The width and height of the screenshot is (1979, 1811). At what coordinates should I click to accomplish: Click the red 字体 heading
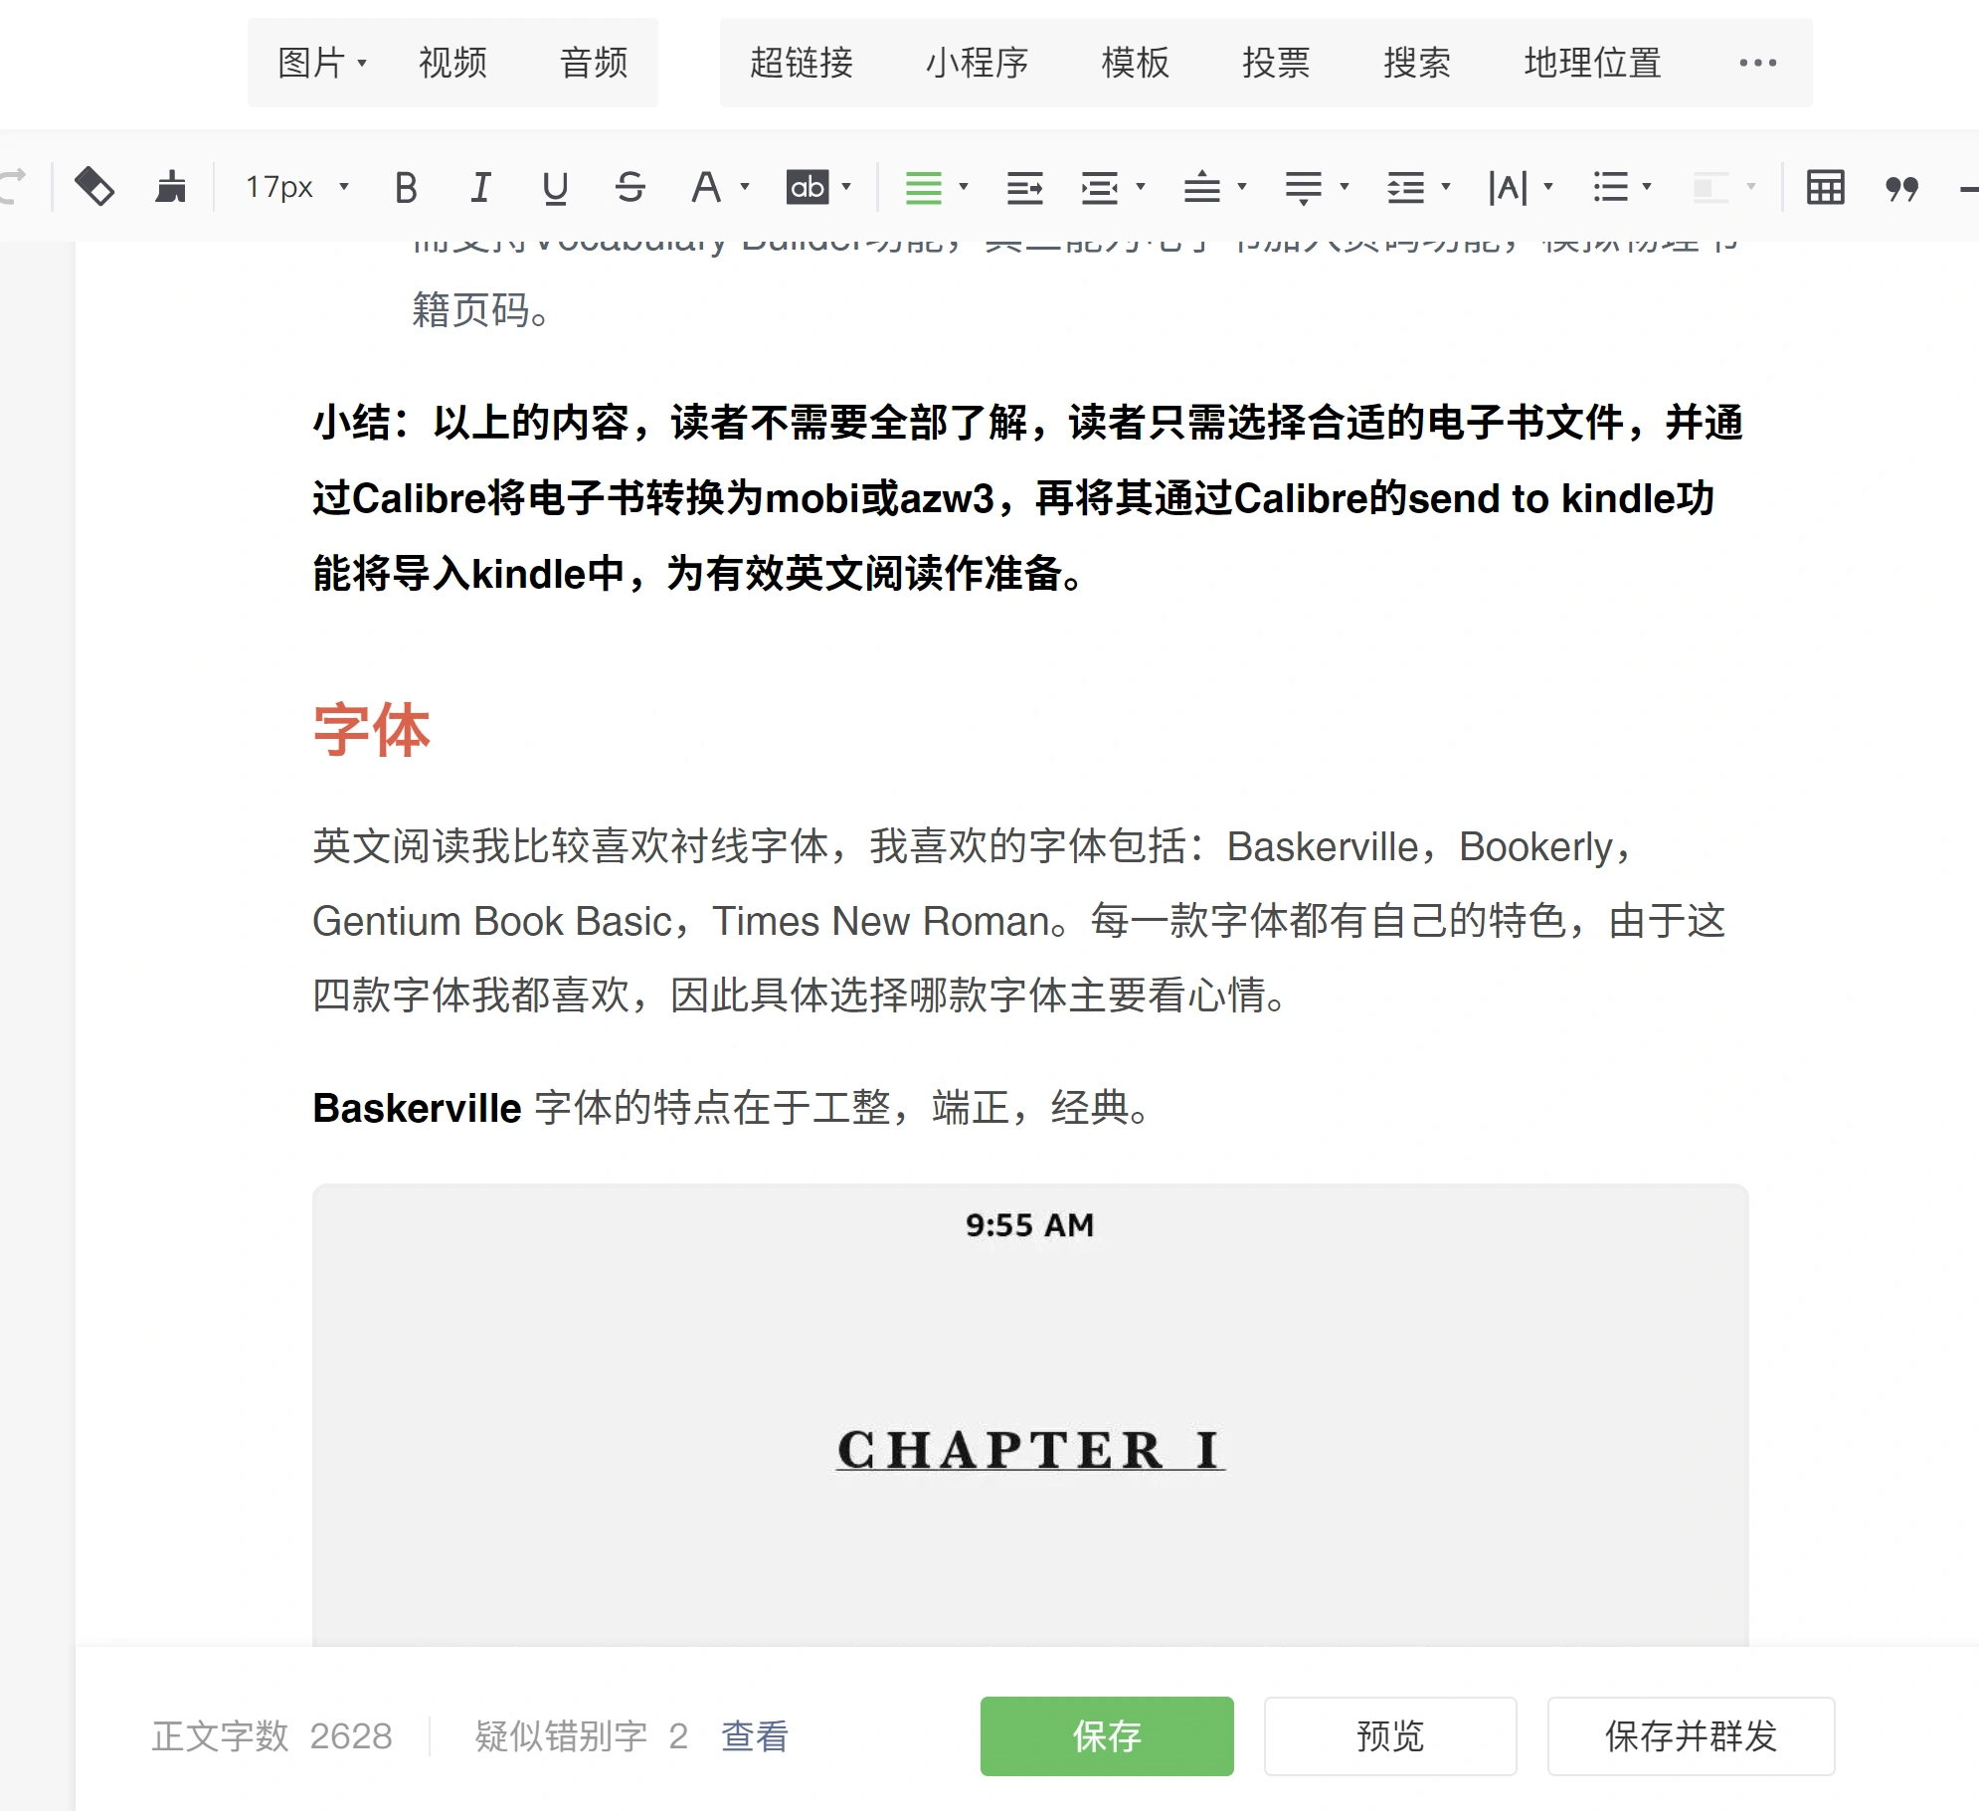tap(371, 730)
